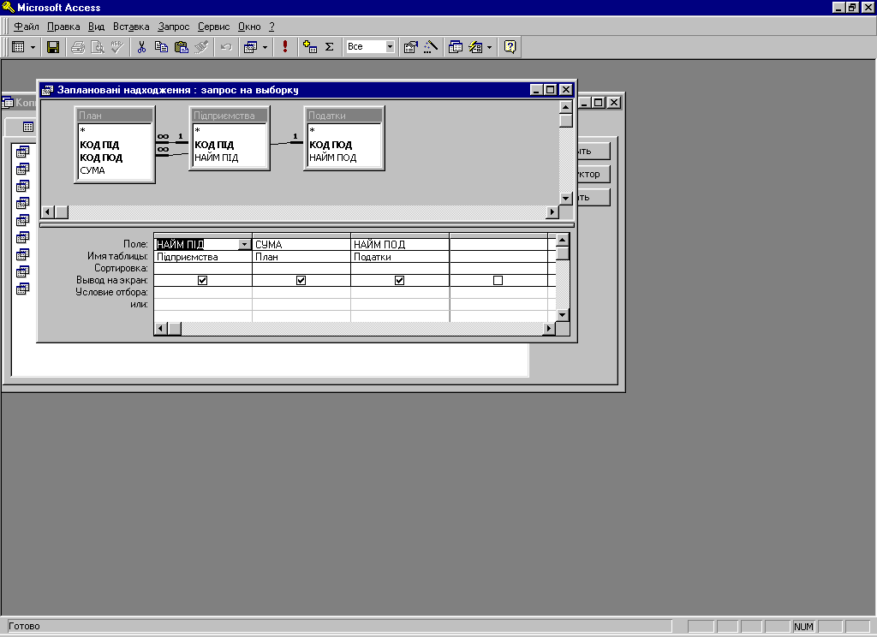Click tables tab icon in database window
The height and width of the screenshot is (637, 877).
coord(28,127)
